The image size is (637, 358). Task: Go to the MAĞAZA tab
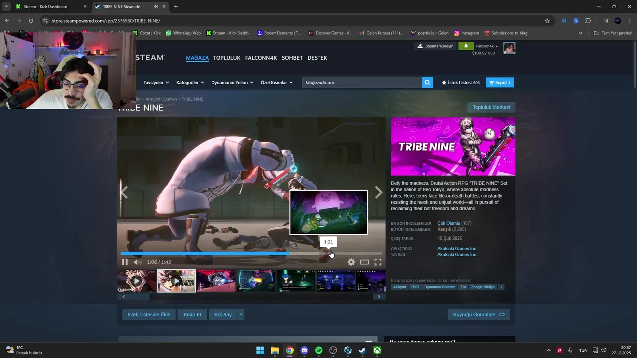(x=197, y=58)
